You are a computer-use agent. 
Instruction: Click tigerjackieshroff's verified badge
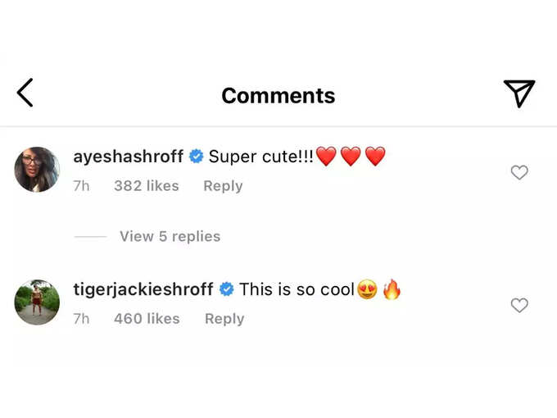227,289
